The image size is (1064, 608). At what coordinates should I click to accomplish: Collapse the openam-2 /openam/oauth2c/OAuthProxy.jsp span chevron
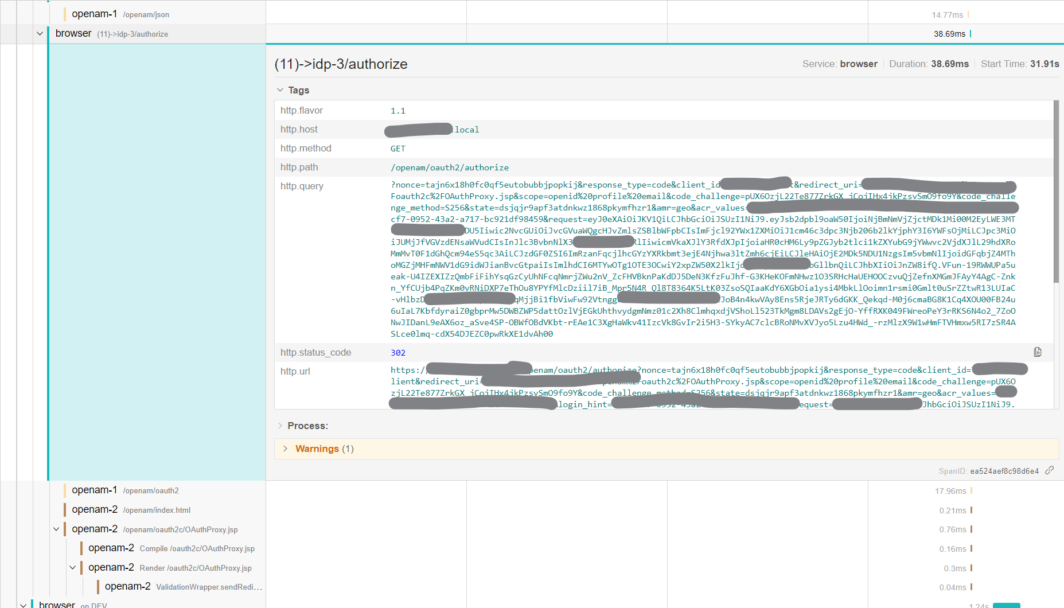[x=56, y=529]
